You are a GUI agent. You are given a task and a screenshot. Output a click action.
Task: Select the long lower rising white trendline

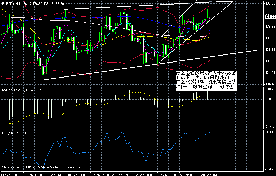[x=149, y=65]
